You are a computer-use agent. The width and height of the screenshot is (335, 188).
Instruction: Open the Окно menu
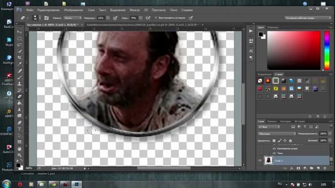click(173, 10)
